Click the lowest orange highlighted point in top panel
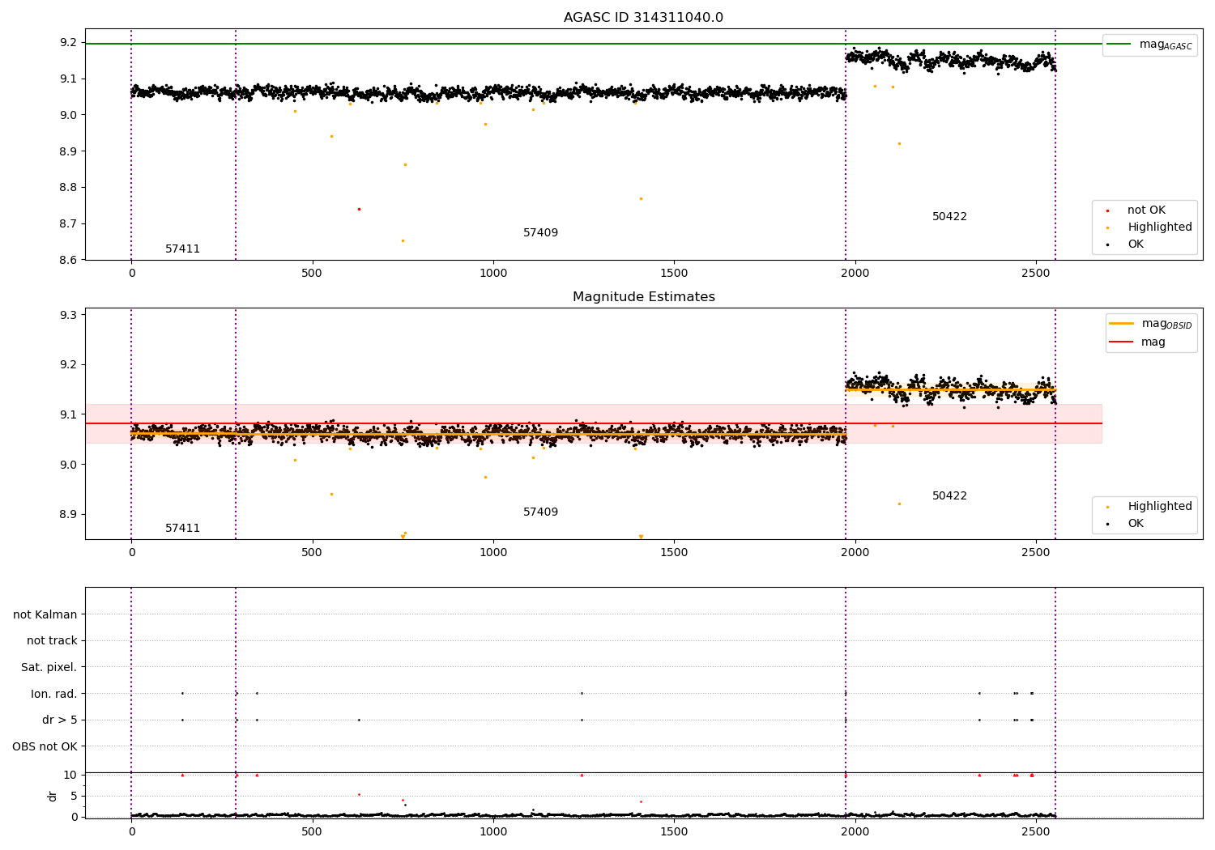The width and height of the screenshot is (1215, 850). [403, 240]
